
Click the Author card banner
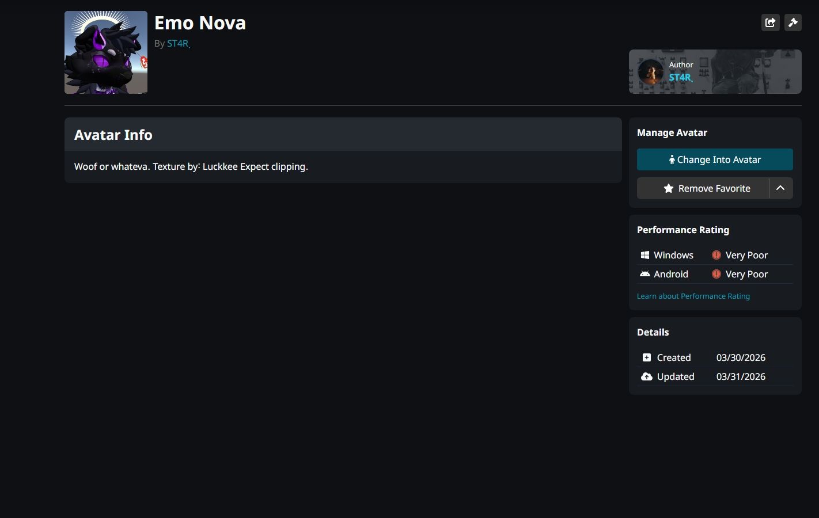(x=715, y=72)
